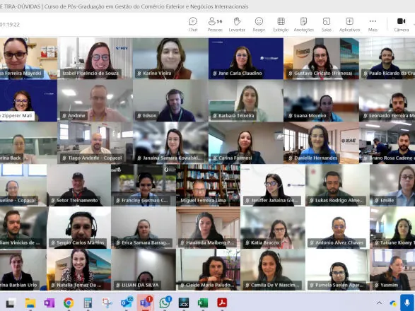Open Google Chrome from the taskbar
The height and width of the screenshot is (311, 415).
pos(69,303)
